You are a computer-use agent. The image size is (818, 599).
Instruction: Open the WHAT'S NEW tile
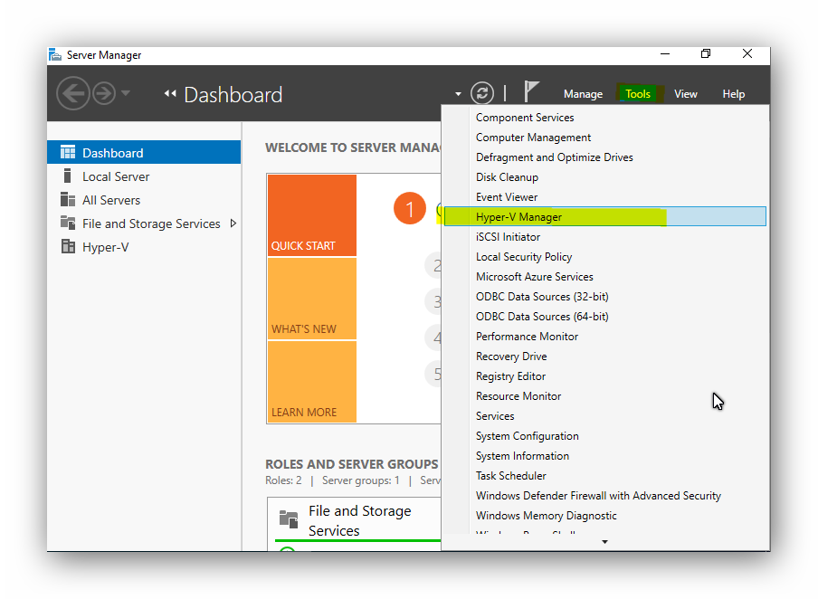coord(311,299)
